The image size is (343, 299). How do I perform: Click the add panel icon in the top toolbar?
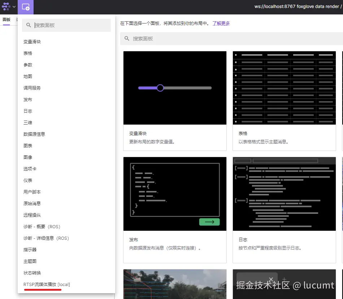point(26,7)
